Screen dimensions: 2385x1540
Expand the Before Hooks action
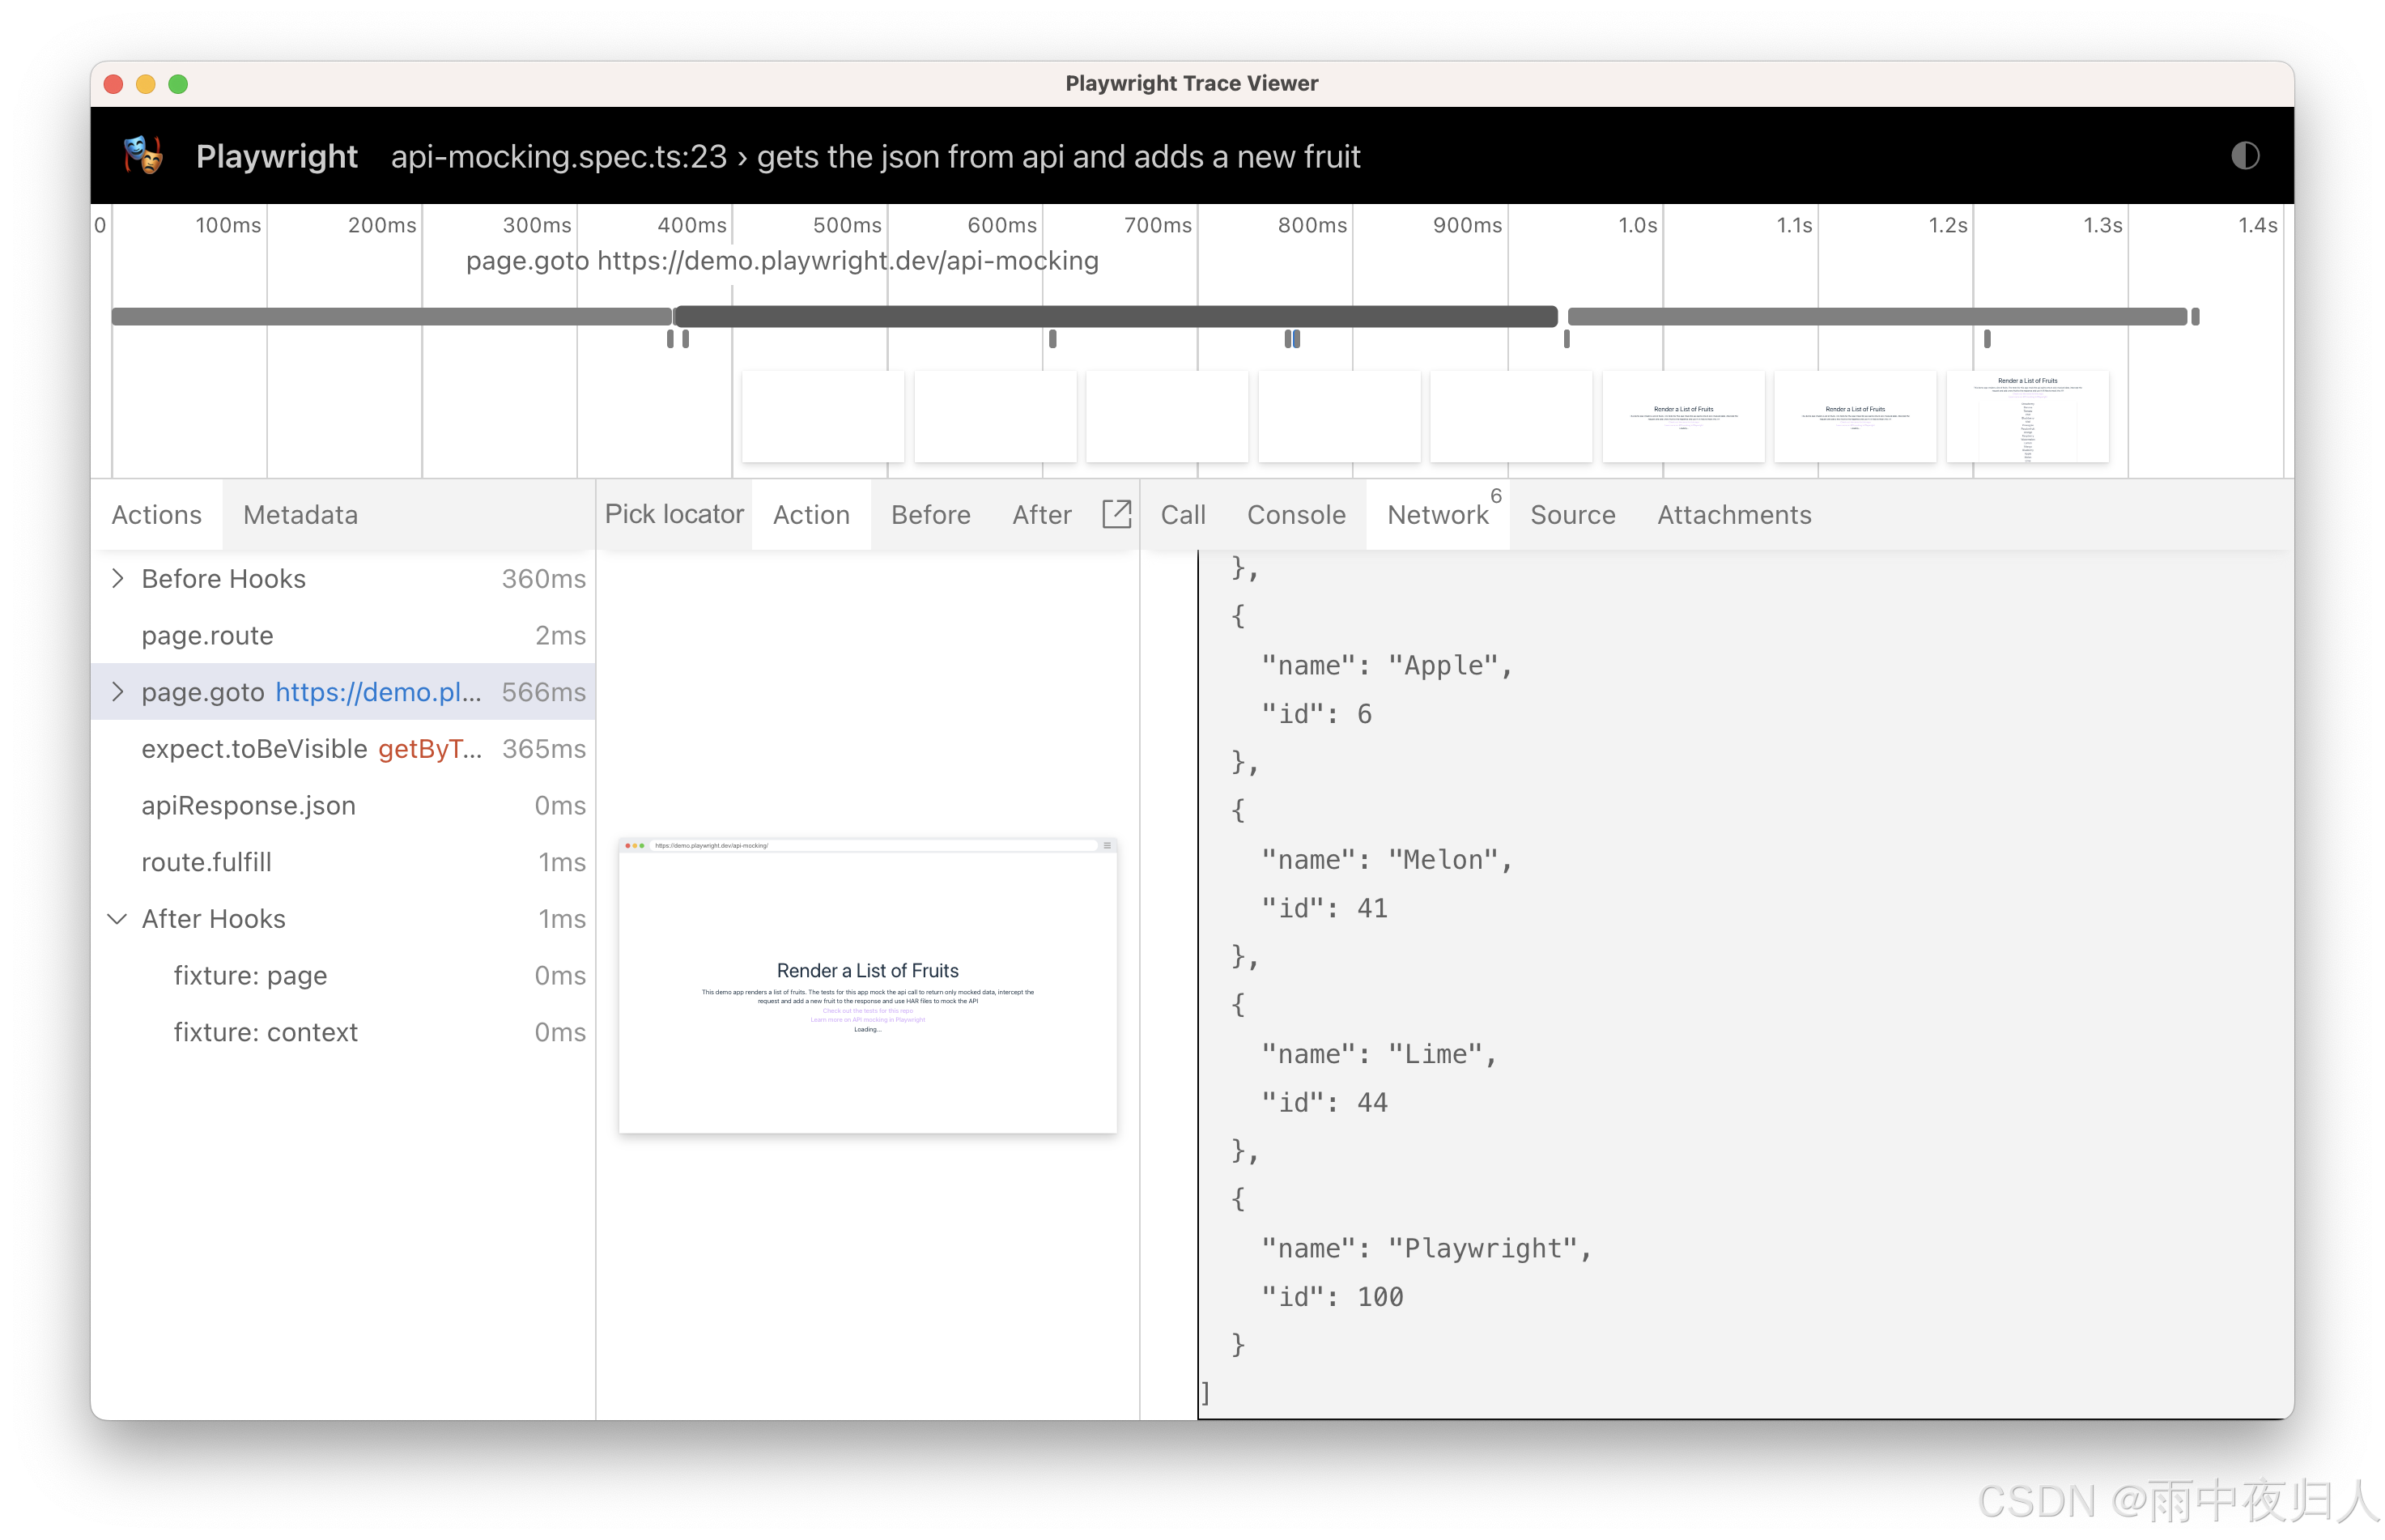coord(118,578)
